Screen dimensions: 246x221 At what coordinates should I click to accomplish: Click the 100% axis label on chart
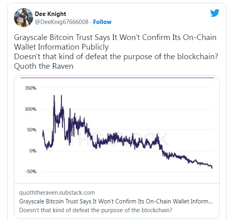tap(31, 109)
